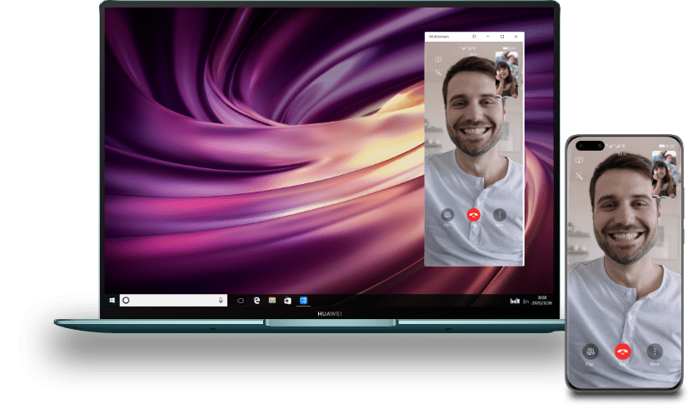The image size is (693, 409).
Task: Tap the picture-in-picture thumbnail on the phone
Action: point(664,174)
